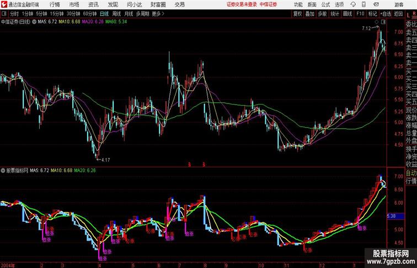
Task: Click the red R indicator in right panel
Action: click(x=414, y=13)
